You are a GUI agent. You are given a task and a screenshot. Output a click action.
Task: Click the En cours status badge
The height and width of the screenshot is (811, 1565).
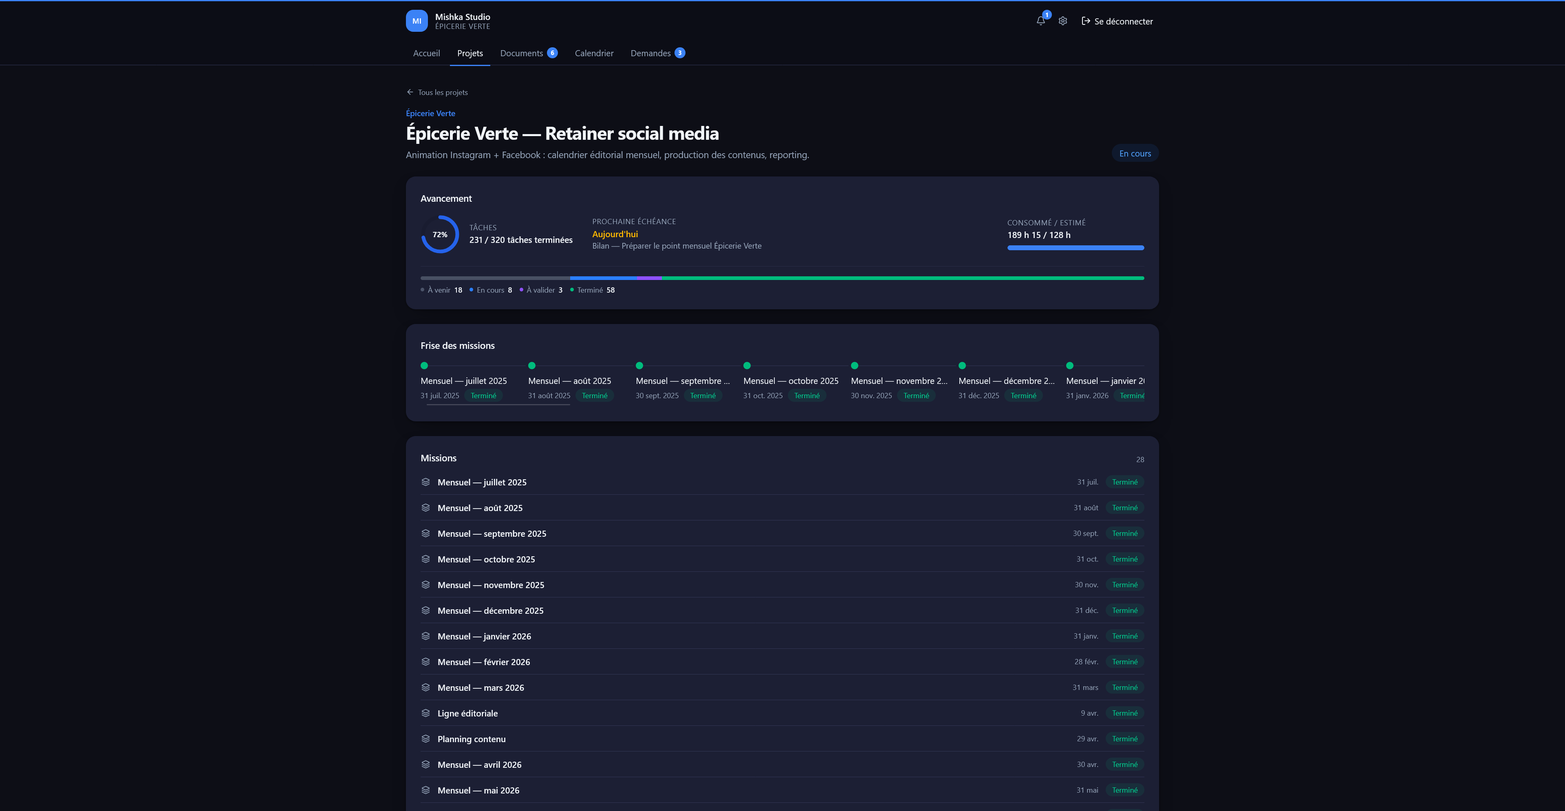point(1135,154)
